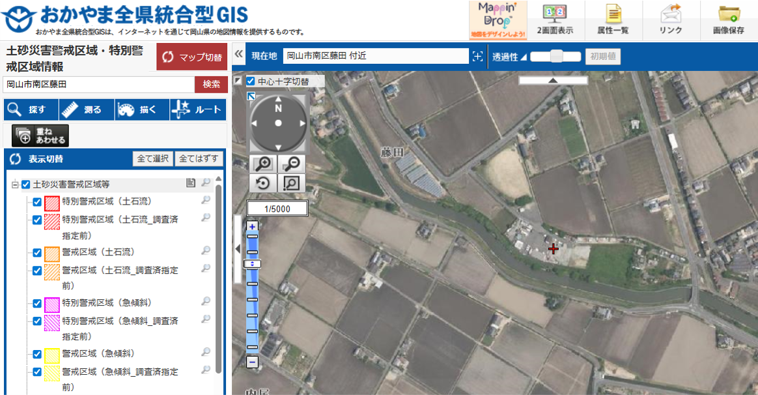Image resolution: width=758 pixels, height=395 pixels.
Task: Click the zoom-out magnifier map tool
Action: 292,164
